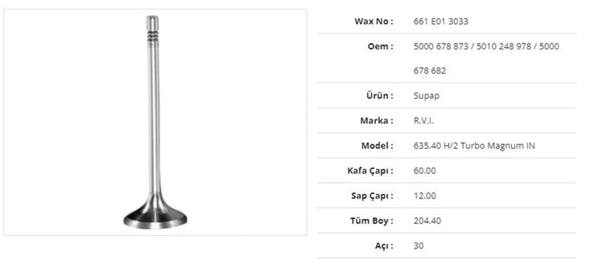Click the Oem label
Image resolution: width=591 pixels, height=269 pixels.
pos(381,46)
